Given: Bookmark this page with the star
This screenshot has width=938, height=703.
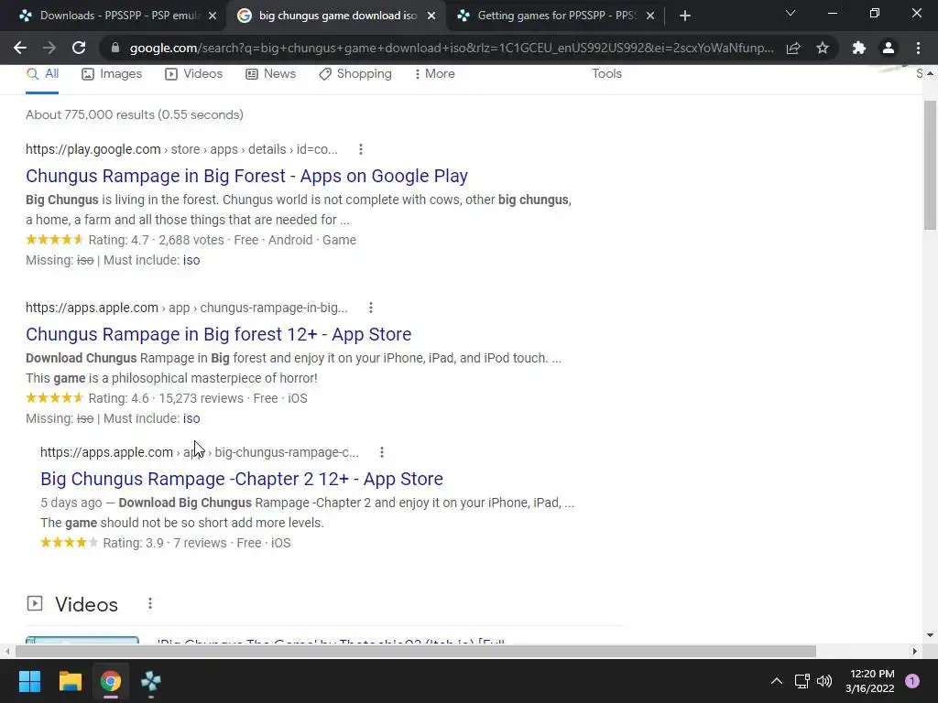Looking at the screenshot, I should tap(823, 48).
